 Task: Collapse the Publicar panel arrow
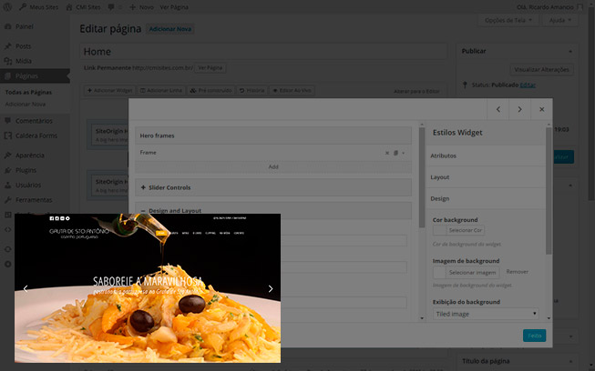(x=570, y=51)
